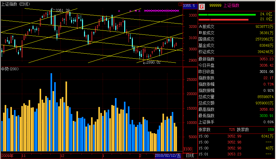Click the 2010/02/12/五 date indicator

pos(168,155)
